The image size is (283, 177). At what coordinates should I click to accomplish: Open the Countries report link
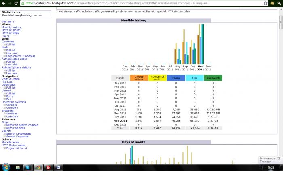click(x=8, y=42)
